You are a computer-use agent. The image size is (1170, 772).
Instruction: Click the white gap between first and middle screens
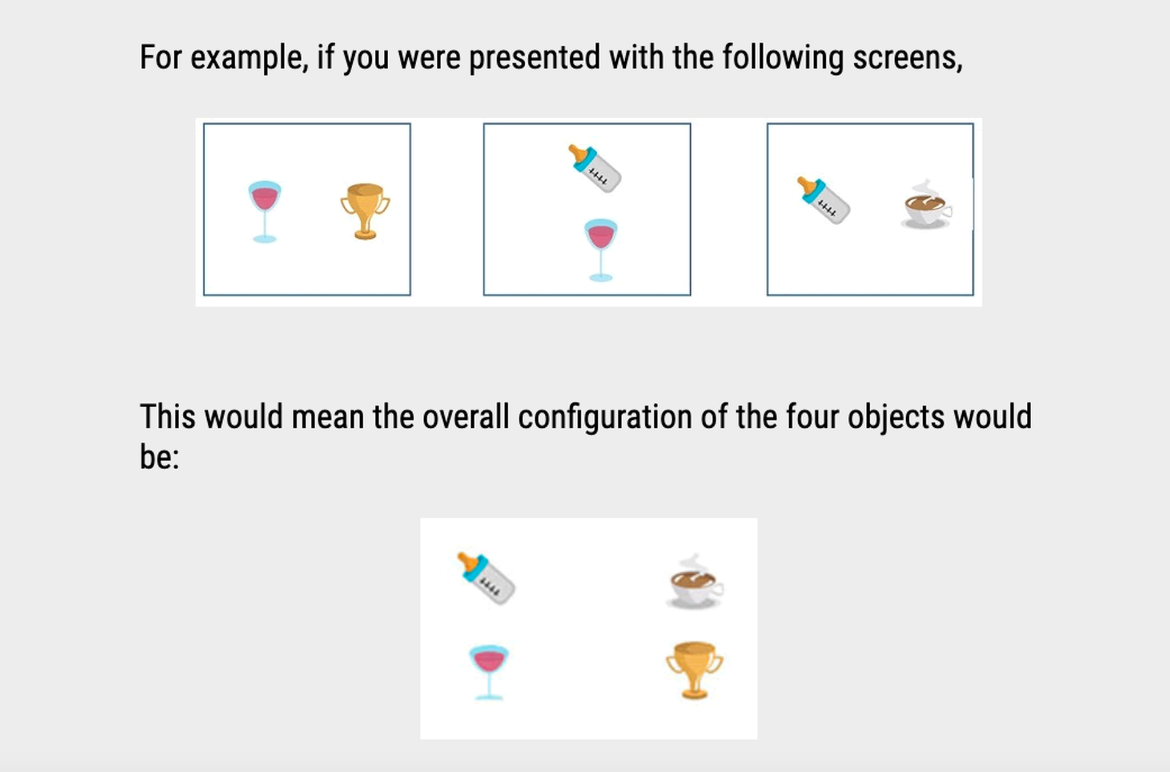(x=447, y=210)
